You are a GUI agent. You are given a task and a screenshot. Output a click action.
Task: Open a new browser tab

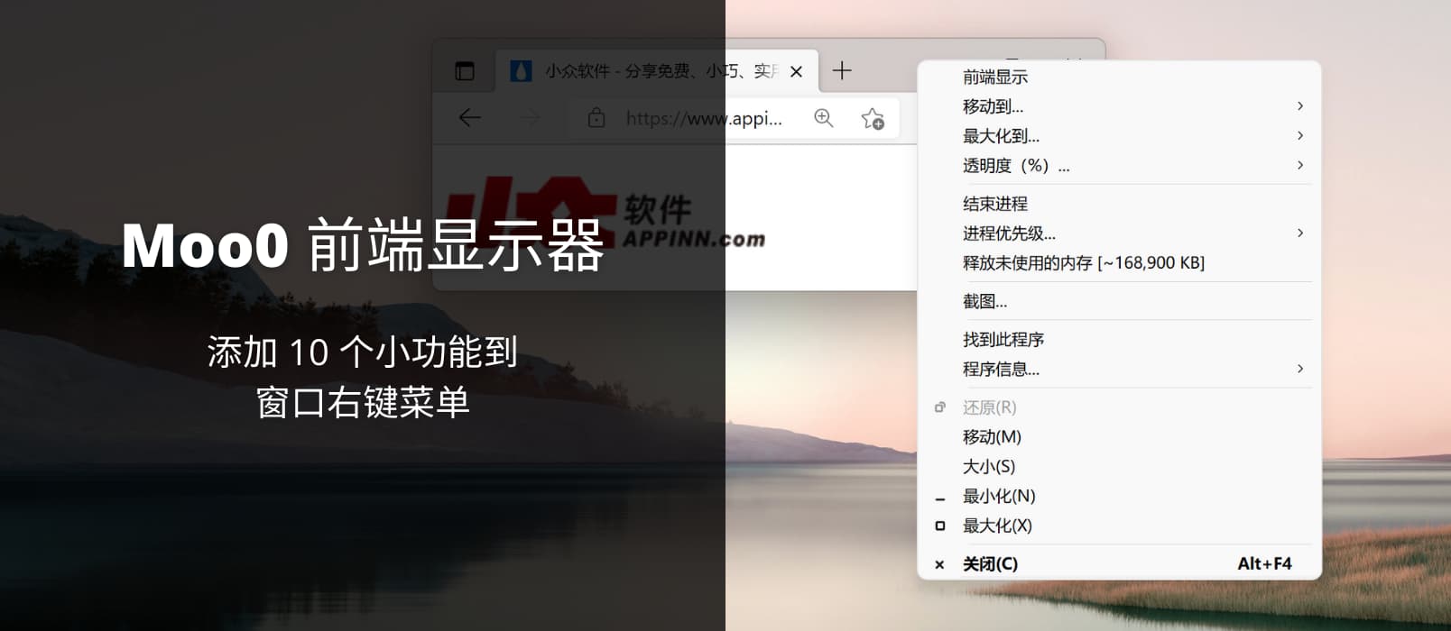[842, 70]
